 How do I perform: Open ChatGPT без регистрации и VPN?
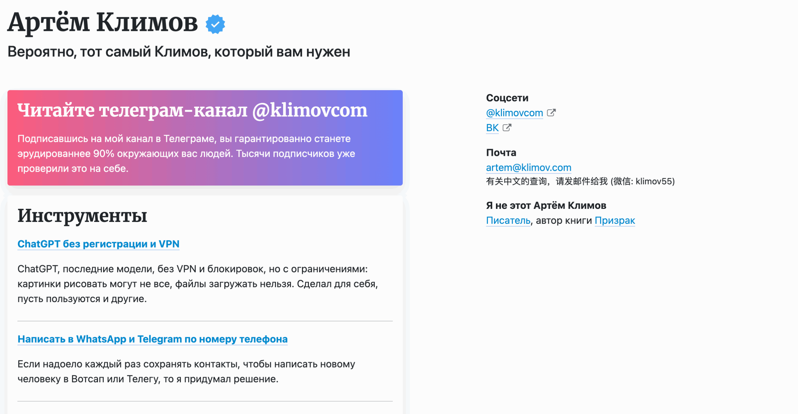point(99,244)
